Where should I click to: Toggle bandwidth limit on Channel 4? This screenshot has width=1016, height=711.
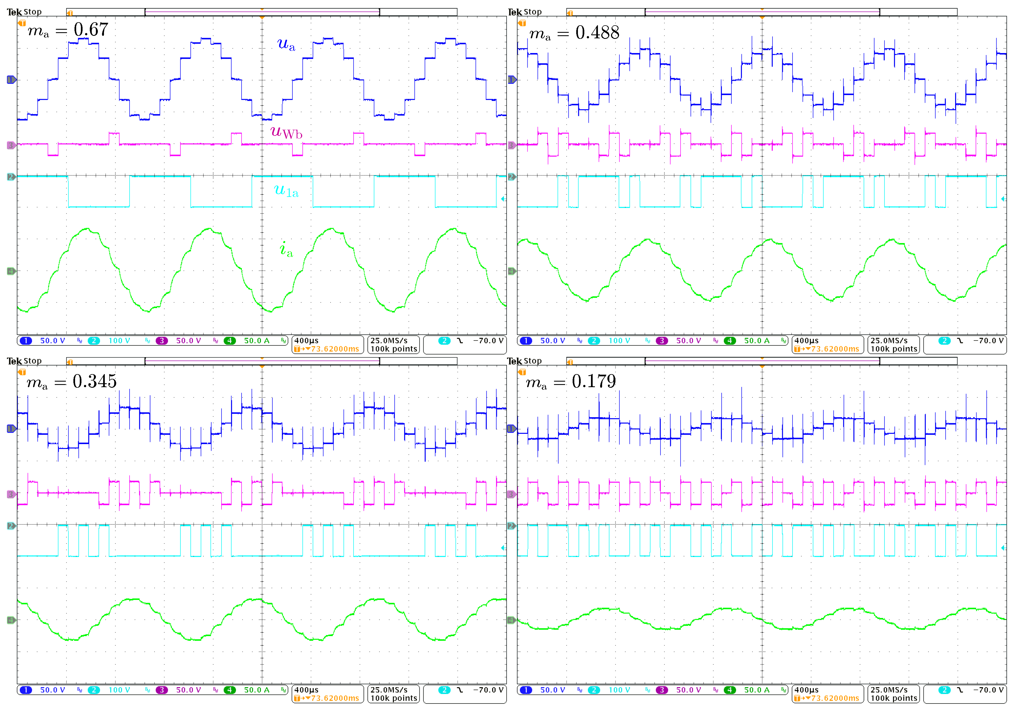pyautogui.click(x=283, y=341)
